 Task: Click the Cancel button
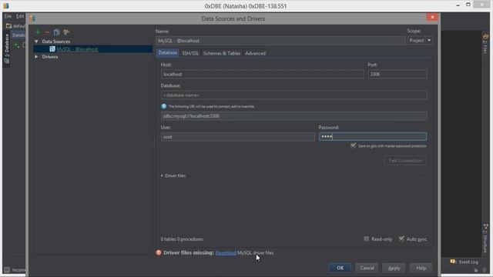coord(367,268)
